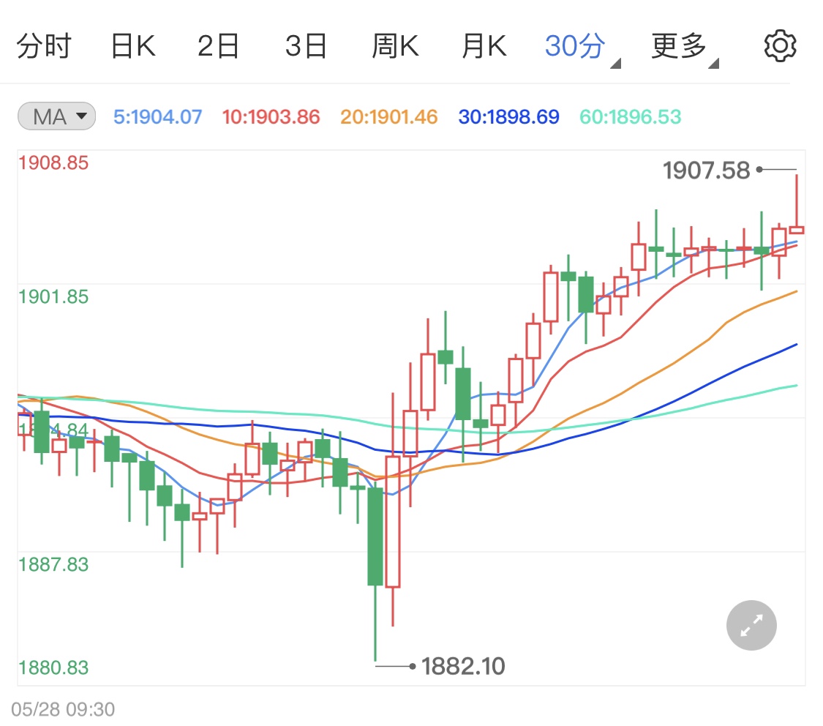Click the MA60 value 60:1896.53
The width and height of the screenshot is (823, 726).
coord(630,116)
